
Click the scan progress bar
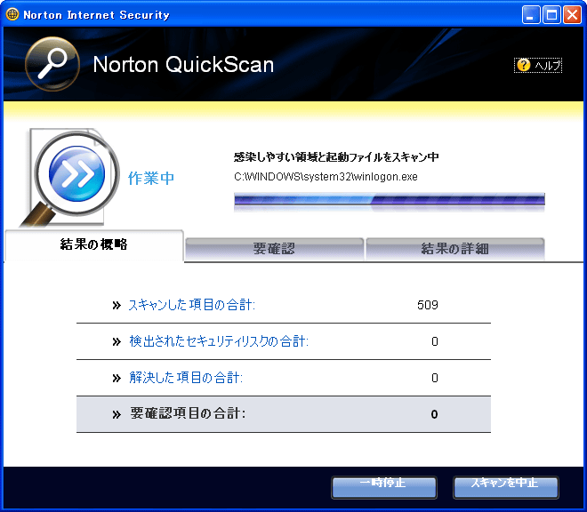(390, 199)
